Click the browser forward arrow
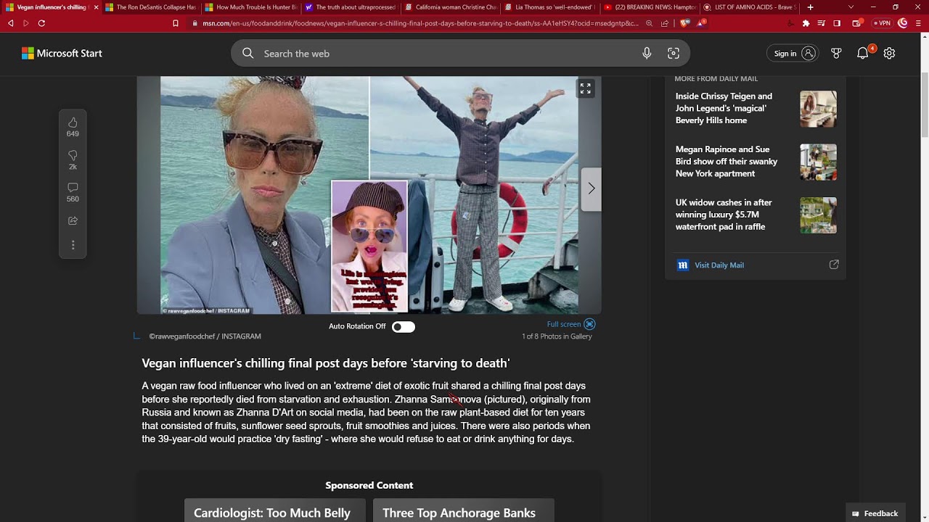The width and height of the screenshot is (929, 522). point(26,23)
